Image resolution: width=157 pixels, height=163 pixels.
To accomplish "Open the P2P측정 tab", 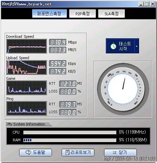I will 83,14.
